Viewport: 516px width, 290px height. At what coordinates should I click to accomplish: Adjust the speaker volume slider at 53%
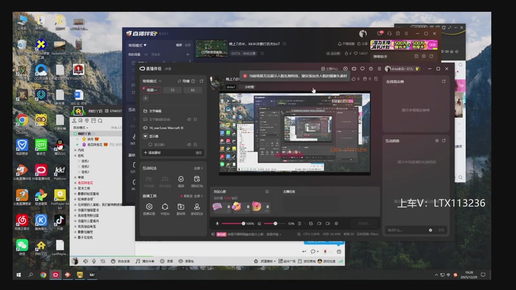275,224
